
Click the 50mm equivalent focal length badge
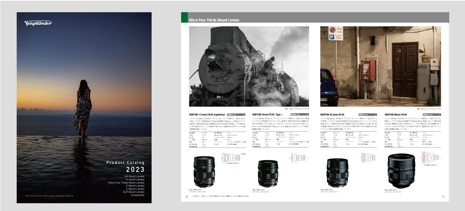pos(300,114)
